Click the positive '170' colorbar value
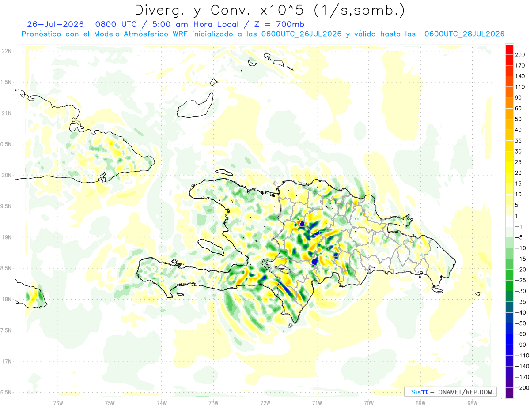Image resolution: width=530 pixels, height=409 pixels. [x=520, y=65]
